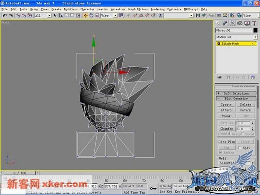260x195 pixels.
Task: Choose the Select Object arrow tool
Action: point(55,16)
